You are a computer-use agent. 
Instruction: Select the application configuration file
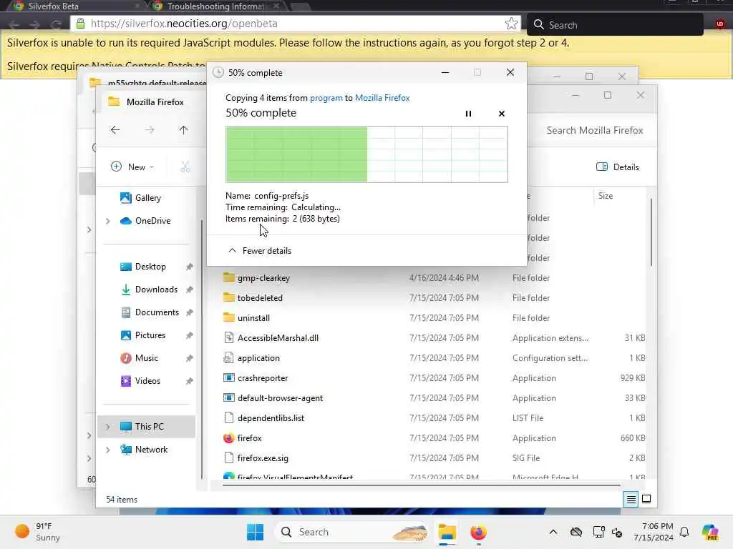coord(258,358)
